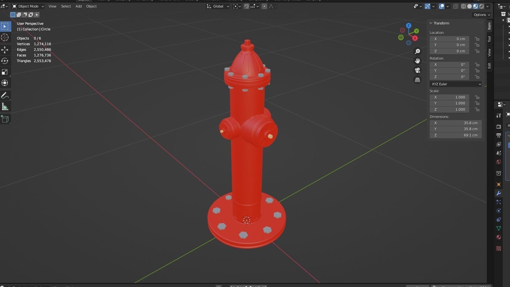This screenshot has width=510, height=287.
Task: Open the gizmo options dropdown arrow
Action: 433,6
